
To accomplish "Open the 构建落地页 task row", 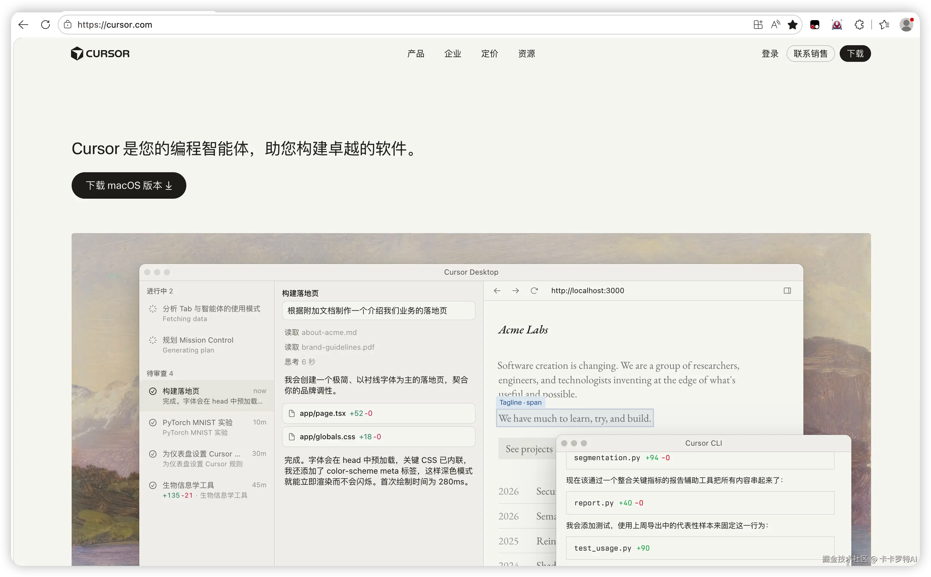I will 206,396.
